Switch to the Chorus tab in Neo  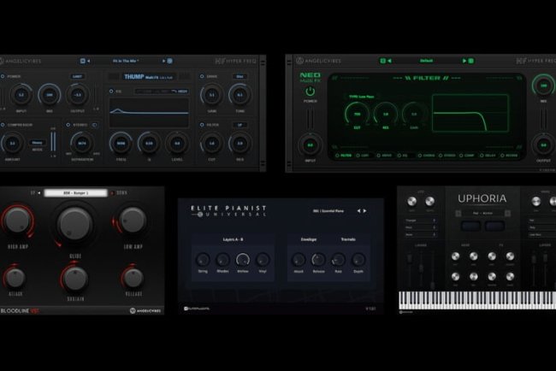click(x=429, y=156)
